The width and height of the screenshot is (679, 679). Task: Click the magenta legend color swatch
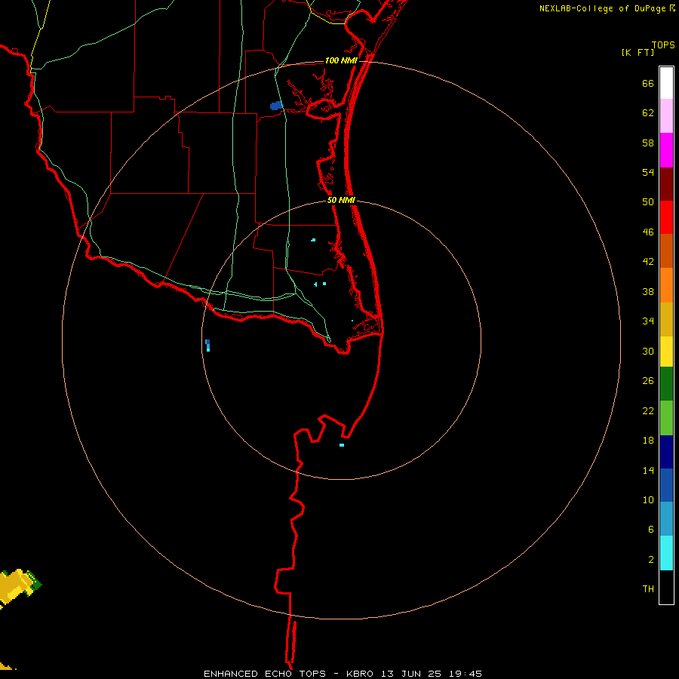666,150
